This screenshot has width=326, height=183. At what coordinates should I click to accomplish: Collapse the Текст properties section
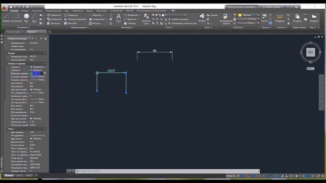44,129
